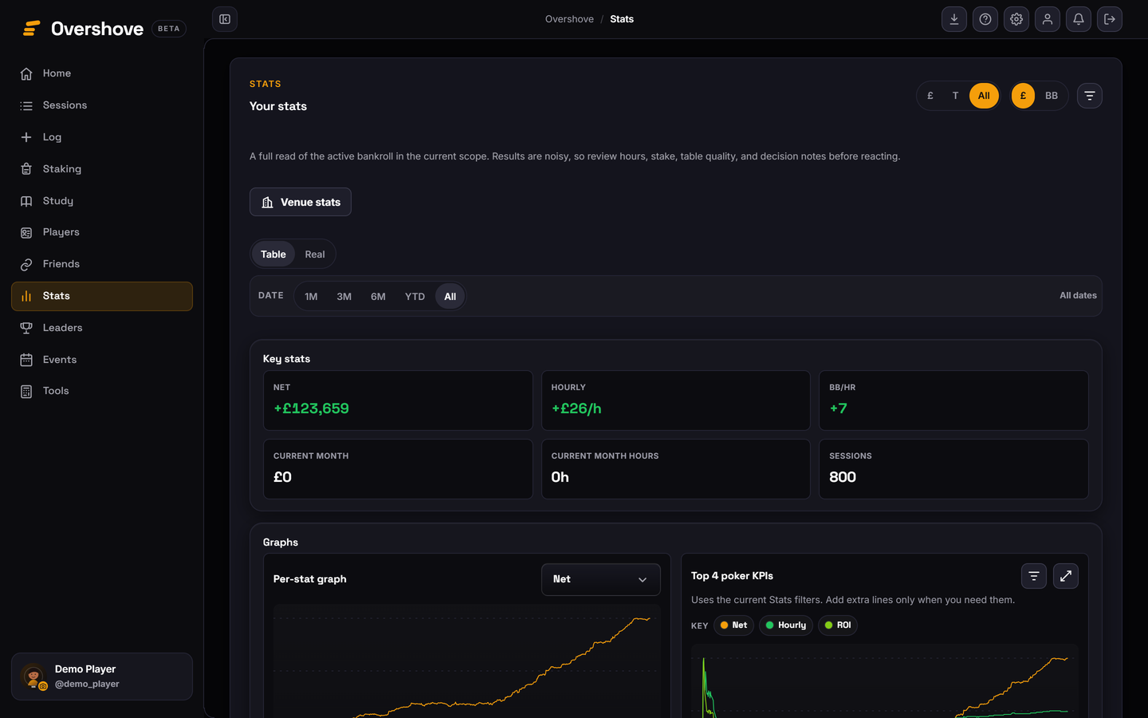
Task: Toggle the Hourly key line
Action: click(786, 625)
